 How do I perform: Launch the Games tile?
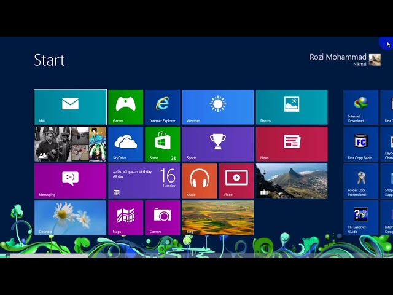(126, 107)
